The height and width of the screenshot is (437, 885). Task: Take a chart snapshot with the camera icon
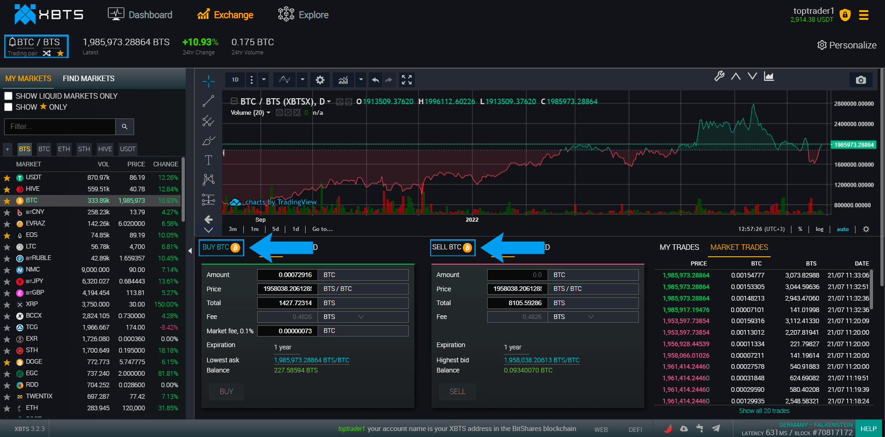click(x=861, y=80)
